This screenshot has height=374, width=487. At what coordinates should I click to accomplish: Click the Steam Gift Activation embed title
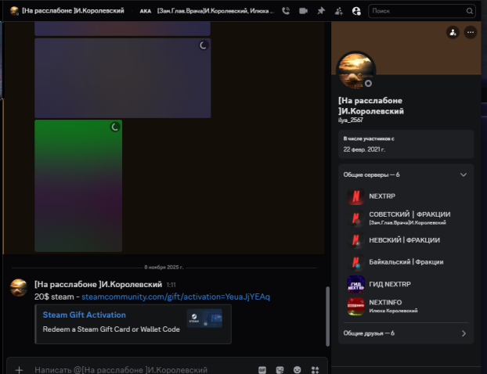click(x=84, y=315)
